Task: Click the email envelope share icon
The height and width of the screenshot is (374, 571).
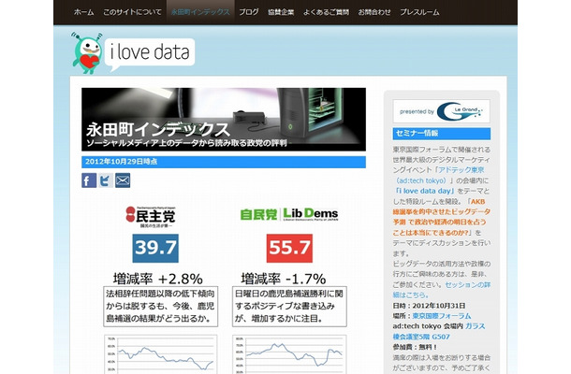Action: (x=123, y=180)
